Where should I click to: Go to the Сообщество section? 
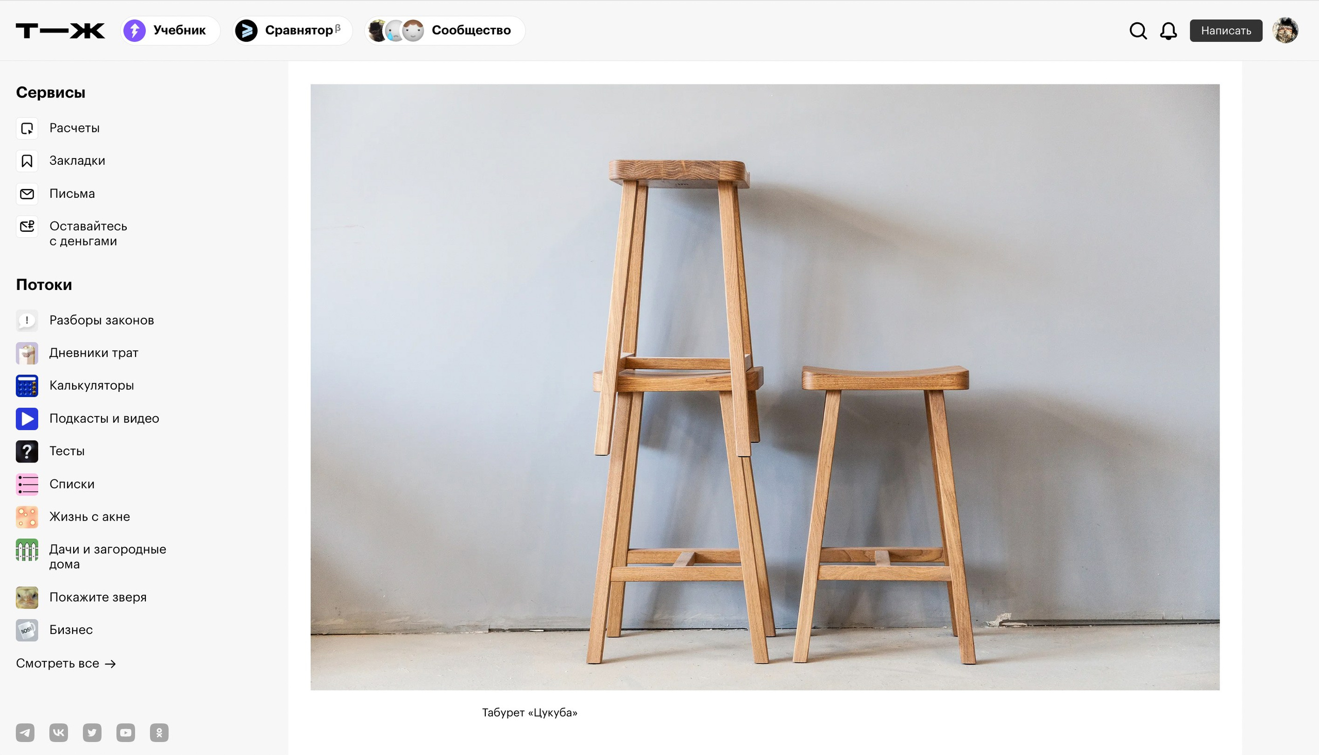click(x=445, y=30)
